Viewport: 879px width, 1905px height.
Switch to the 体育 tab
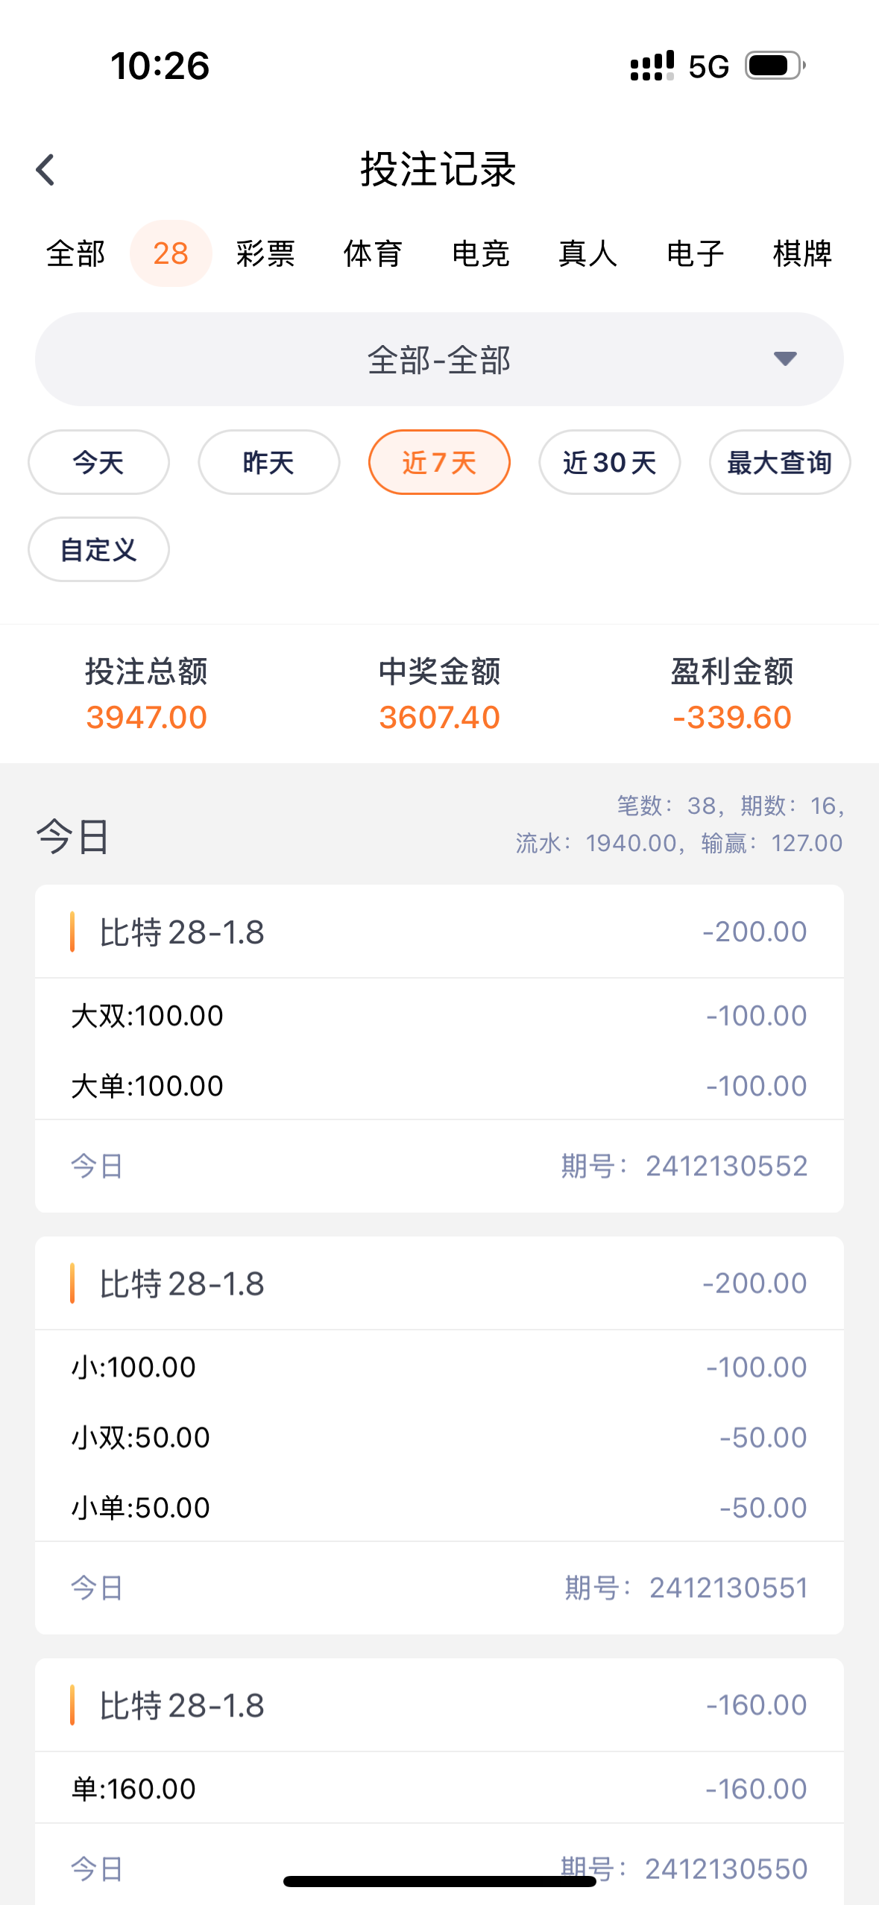tap(373, 253)
